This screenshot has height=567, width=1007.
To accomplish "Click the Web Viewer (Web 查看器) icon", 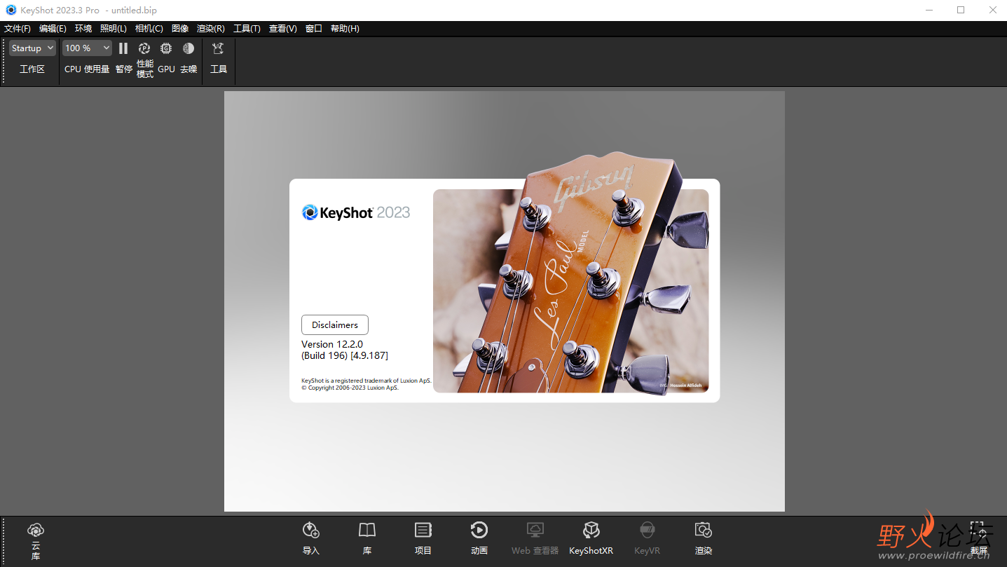I will coord(535,530).
